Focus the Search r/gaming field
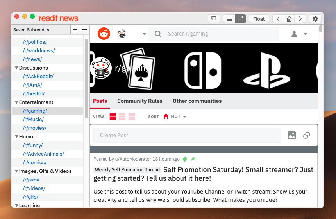This screenshot has height=219, width=336. [214, 34]
